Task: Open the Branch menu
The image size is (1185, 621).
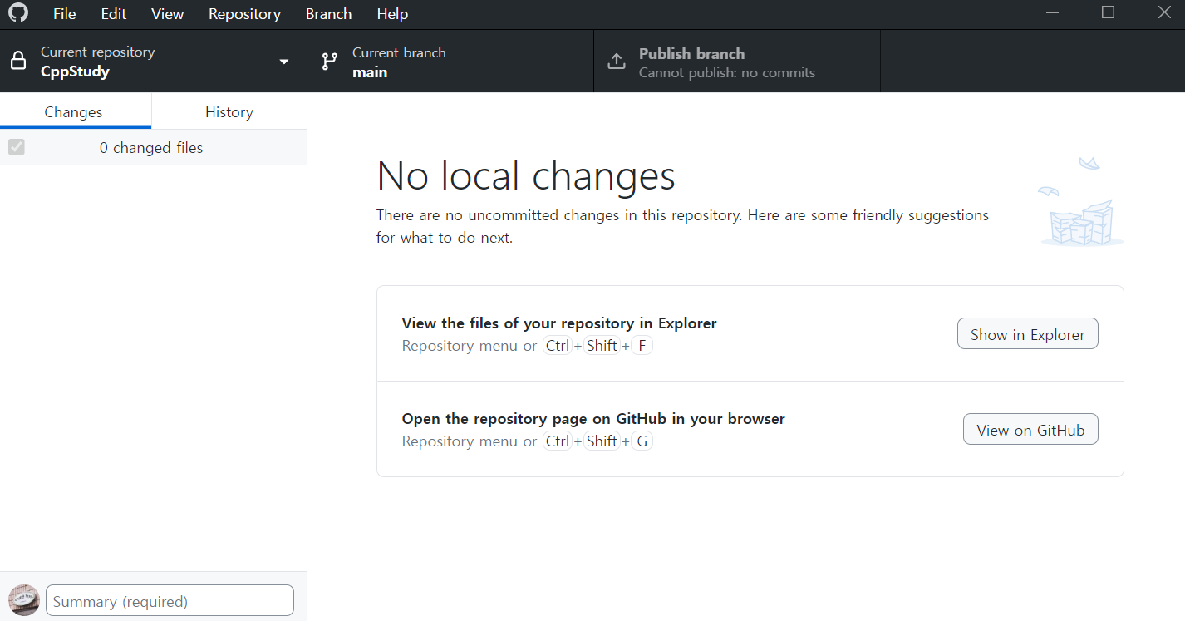Action: [x=328, y=14]
